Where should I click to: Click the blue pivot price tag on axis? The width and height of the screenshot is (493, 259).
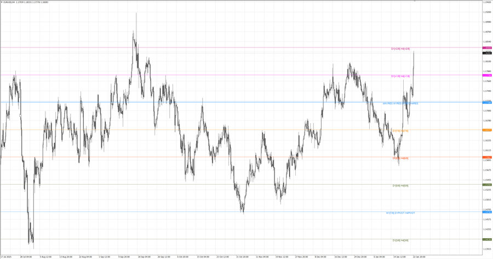click(x=487, y=212)
